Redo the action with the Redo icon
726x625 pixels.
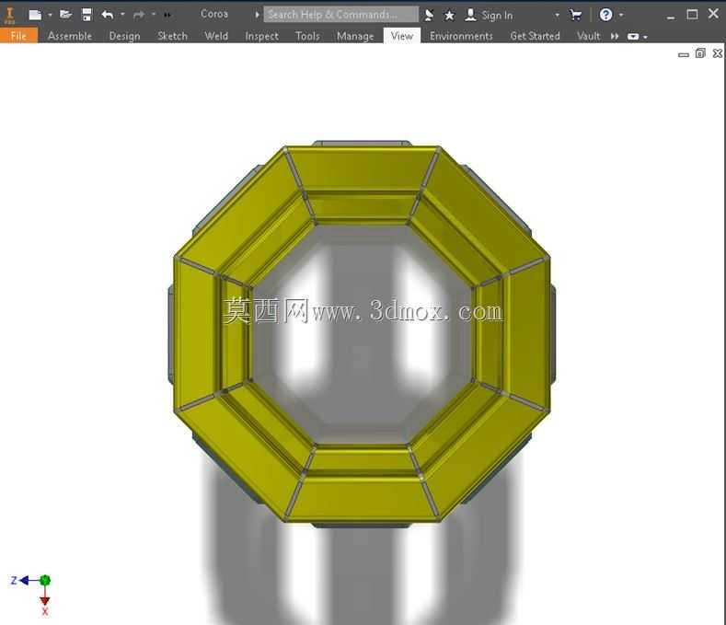pos(138,15)
